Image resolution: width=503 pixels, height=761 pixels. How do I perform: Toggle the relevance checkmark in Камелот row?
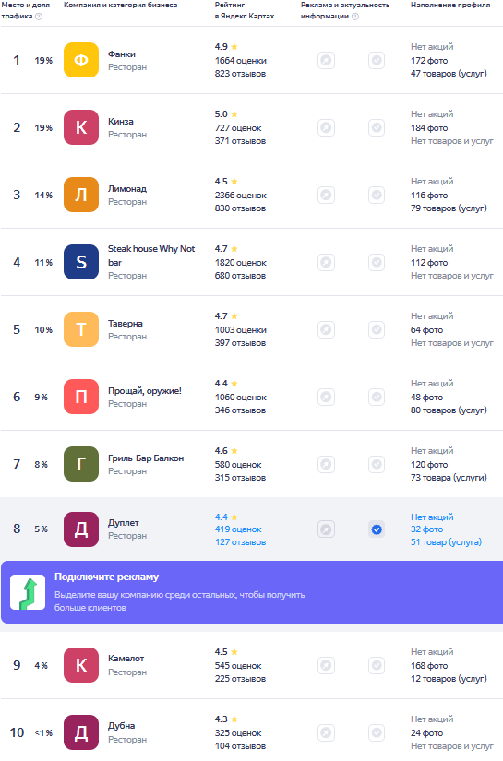377,665
